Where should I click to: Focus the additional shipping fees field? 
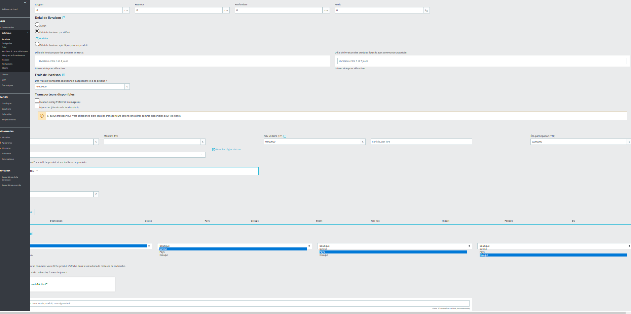(80, 87)
